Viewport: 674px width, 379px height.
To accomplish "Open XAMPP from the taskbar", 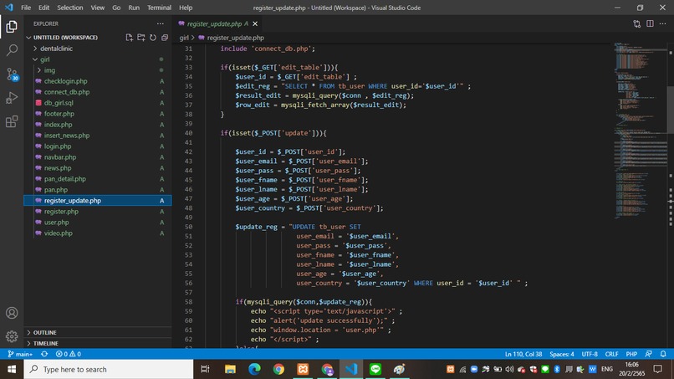I will click(x=303, y=369).
